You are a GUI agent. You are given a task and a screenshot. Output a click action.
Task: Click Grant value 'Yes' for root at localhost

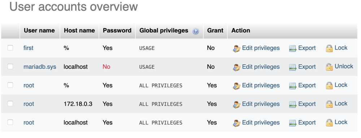(x=212, y=123)
